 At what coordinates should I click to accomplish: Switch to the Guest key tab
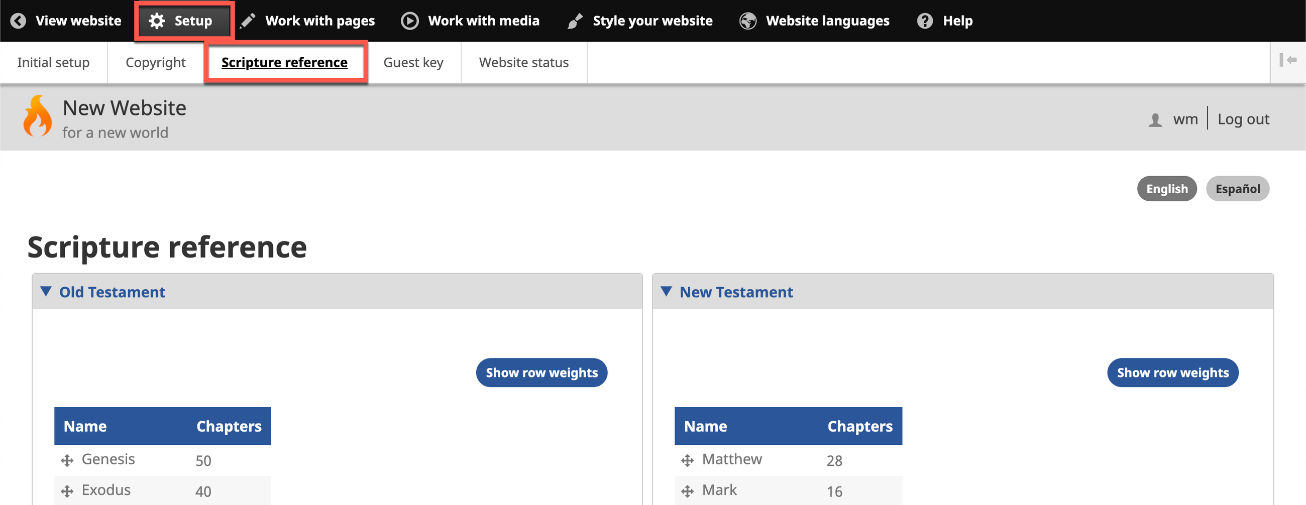pos(413,62)
